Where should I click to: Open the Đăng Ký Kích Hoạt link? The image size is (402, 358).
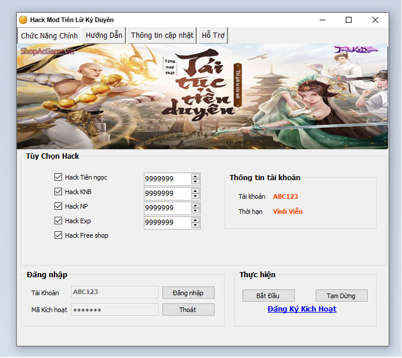pyautogui.click(x=302, y=309)
